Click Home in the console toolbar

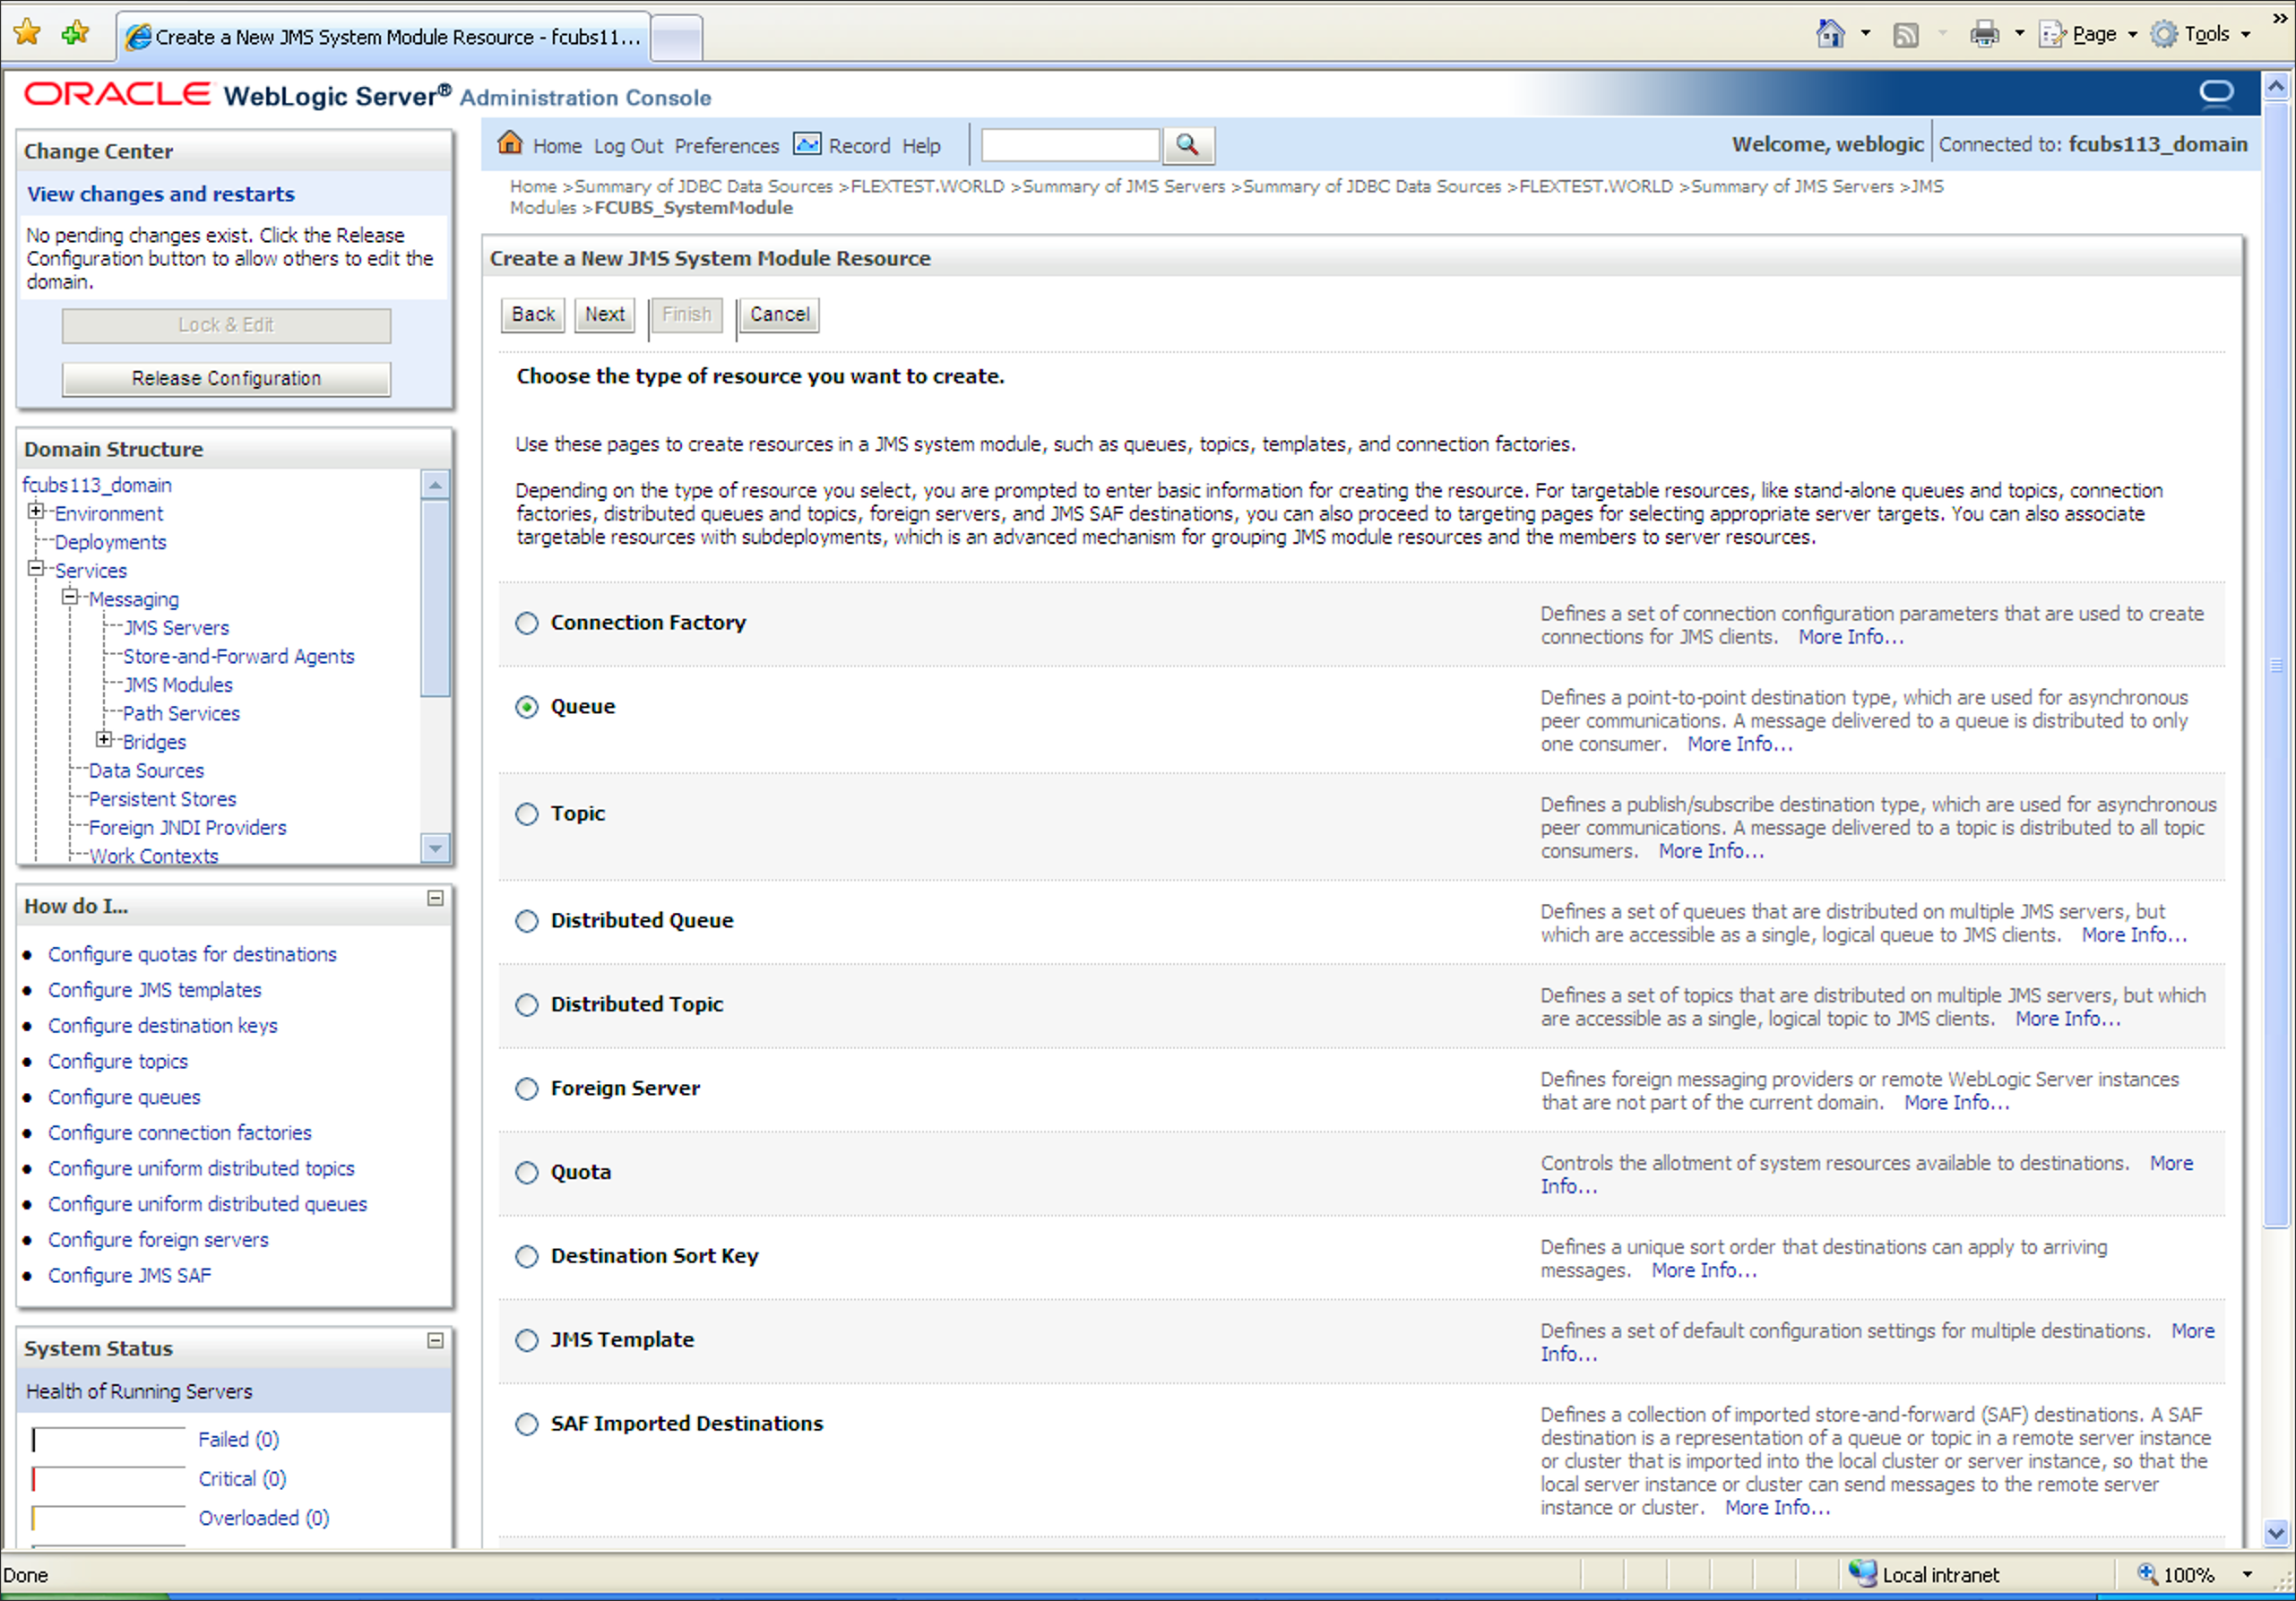(x=558, y=146)
